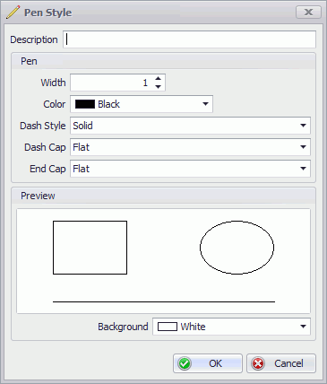Click the green checkmark icon on OK
The width and height of the screenshot is (327, 384).
point(185,363)
